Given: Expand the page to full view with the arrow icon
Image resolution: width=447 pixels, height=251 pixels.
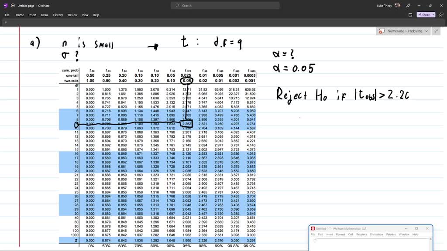Looking at the screenshot, I should [436, 31].
